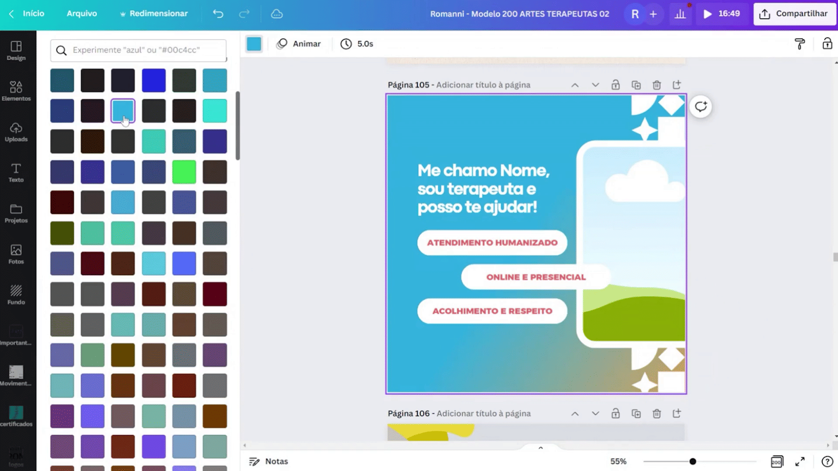Click the copy style paint roller icon
This screenshot has height=471, width=838.
(800, 44)
